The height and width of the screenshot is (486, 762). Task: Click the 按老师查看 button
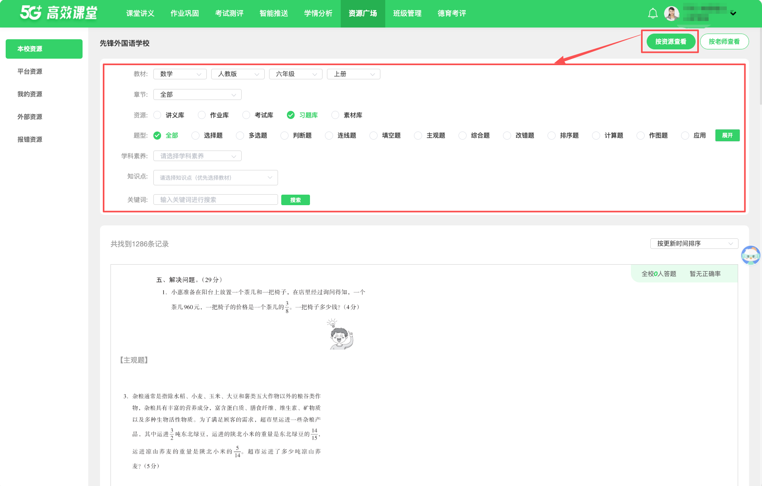pos(724,42)
